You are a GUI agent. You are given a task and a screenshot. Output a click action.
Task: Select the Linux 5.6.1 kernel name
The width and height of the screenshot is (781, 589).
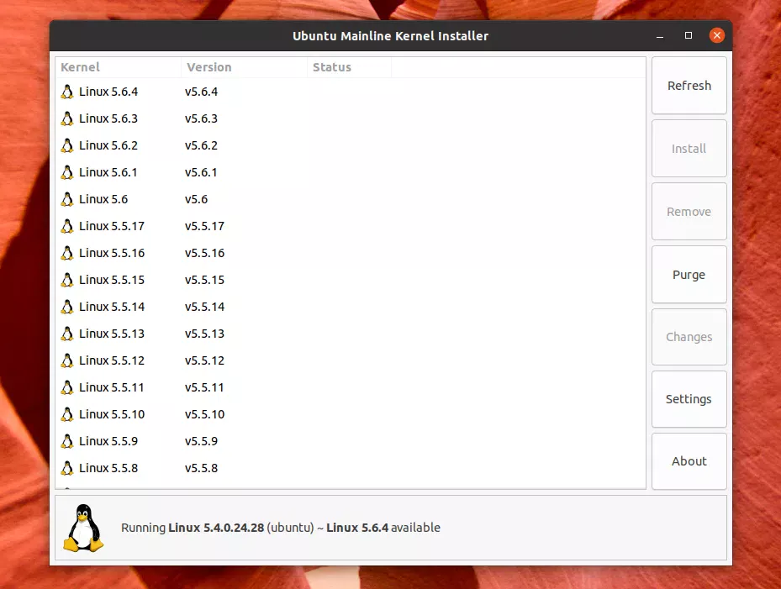click(108, 172)
